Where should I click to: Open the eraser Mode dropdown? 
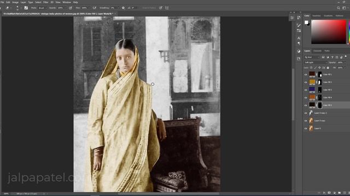[43, 8]
